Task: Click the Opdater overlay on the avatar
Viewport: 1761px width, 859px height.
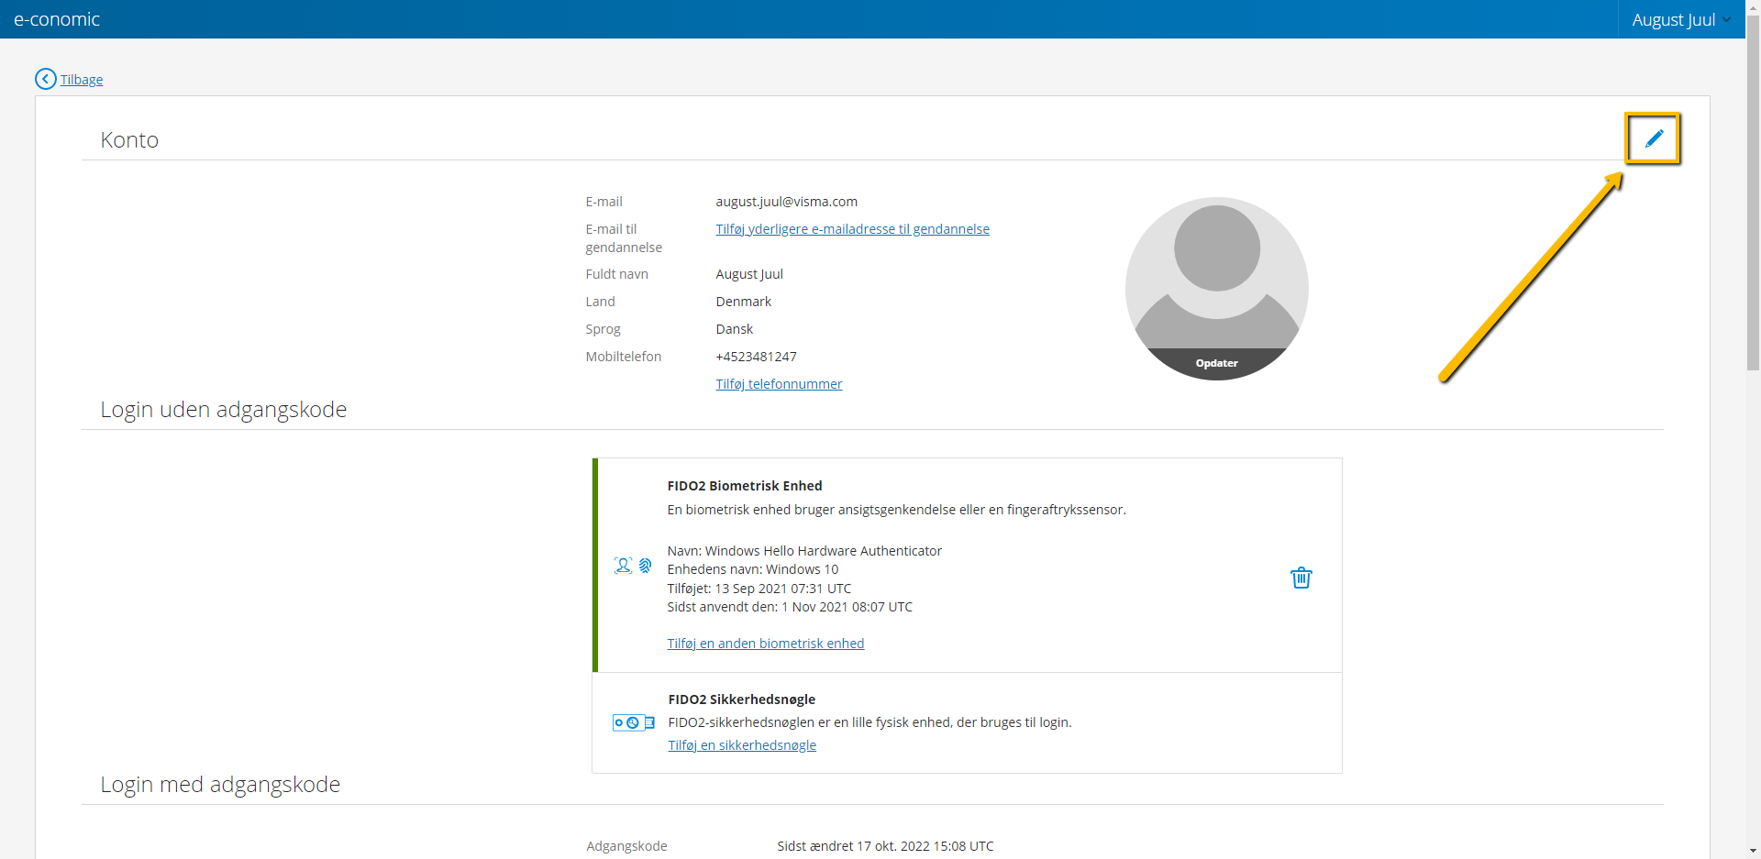Action: coord(1216,362)
